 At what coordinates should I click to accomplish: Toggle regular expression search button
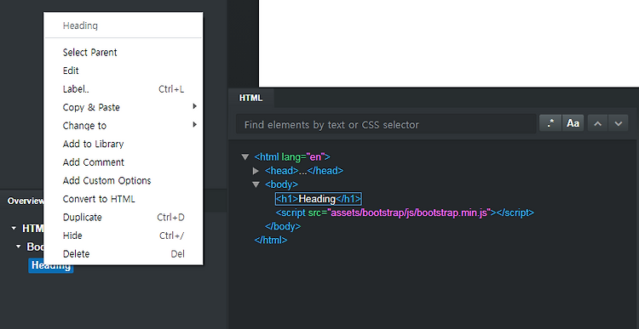[550, 123]
